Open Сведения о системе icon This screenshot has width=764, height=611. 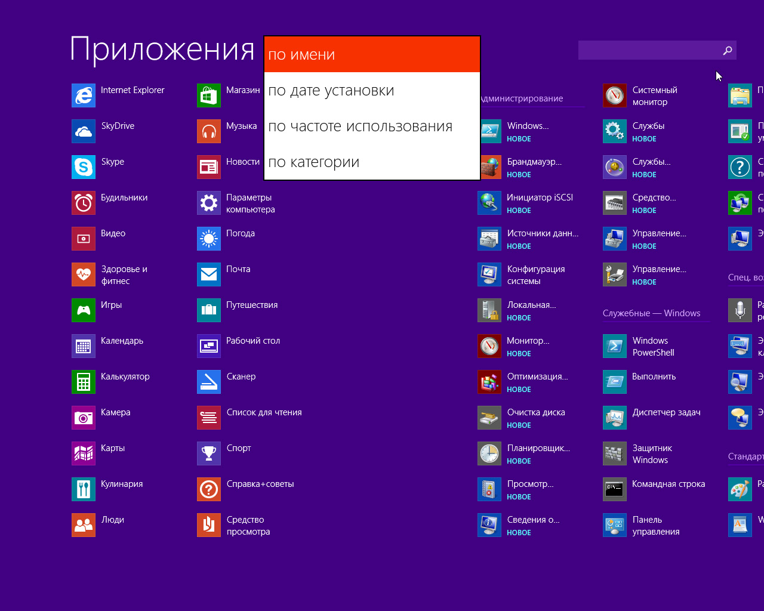[489, 525]
